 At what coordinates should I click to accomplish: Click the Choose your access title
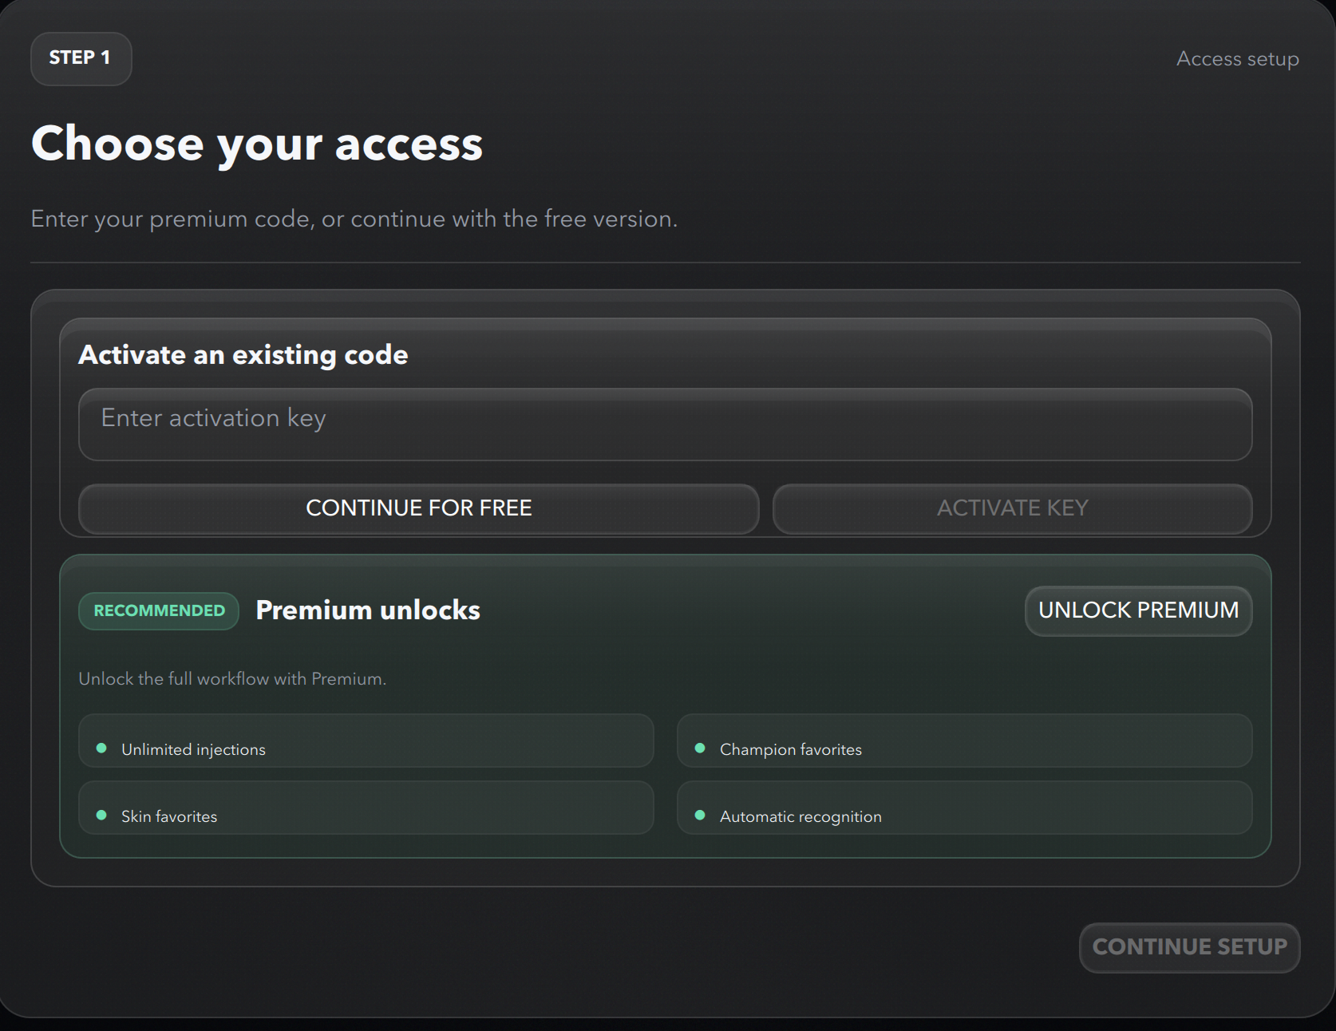[257, 144]
